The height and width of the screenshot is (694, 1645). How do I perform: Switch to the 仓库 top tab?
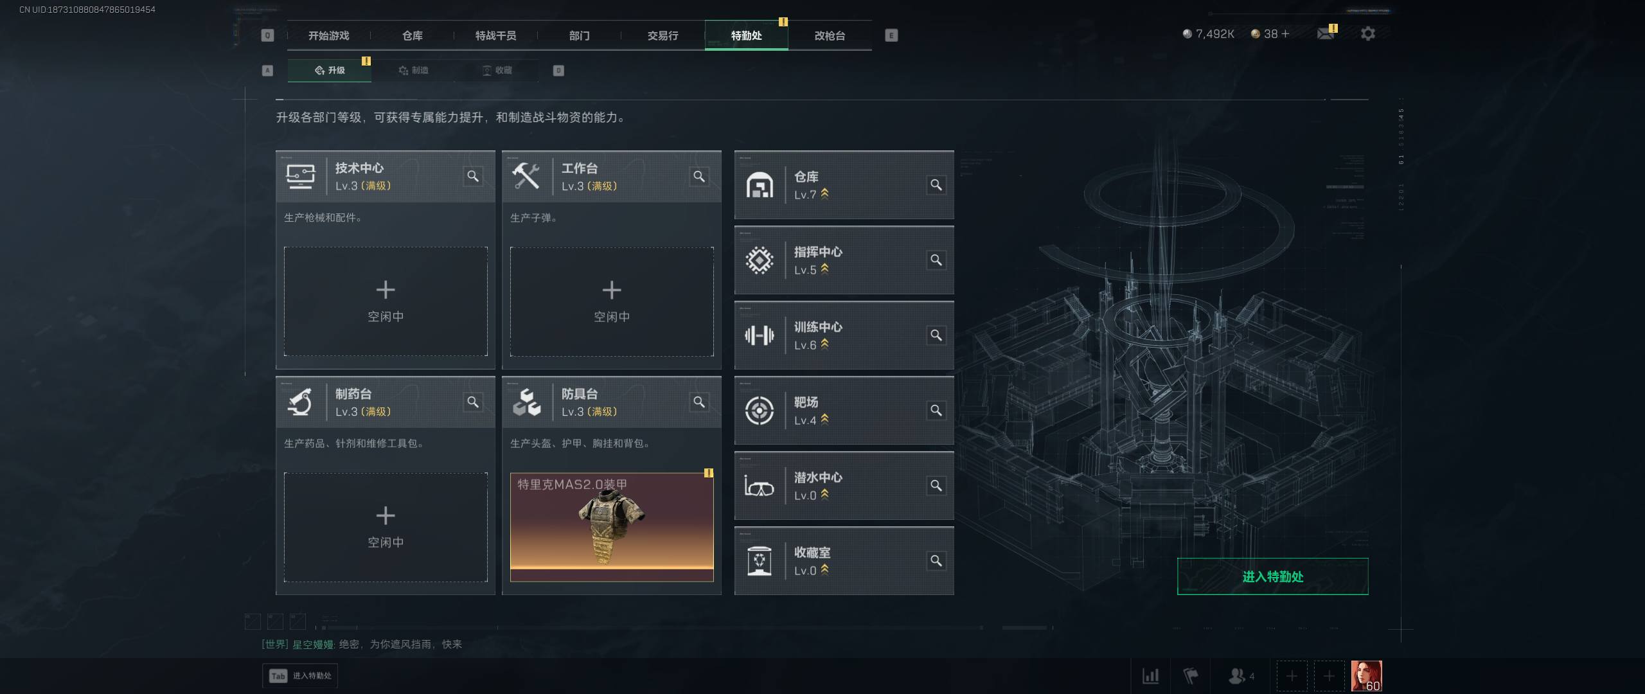413,35
